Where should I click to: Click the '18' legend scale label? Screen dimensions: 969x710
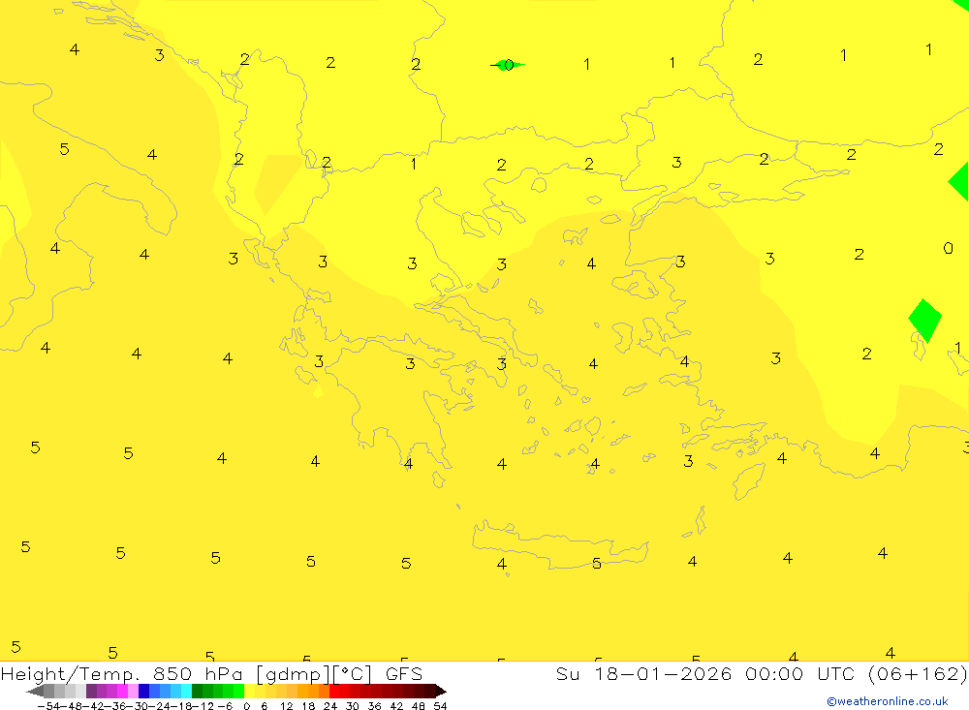[308, 706]
